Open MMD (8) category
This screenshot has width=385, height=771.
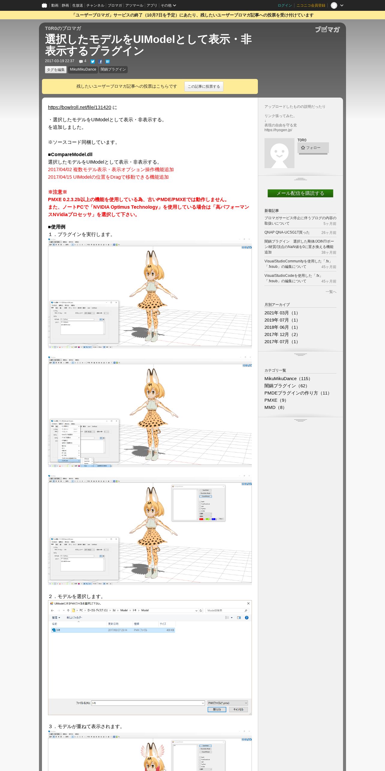coord(275,407)
